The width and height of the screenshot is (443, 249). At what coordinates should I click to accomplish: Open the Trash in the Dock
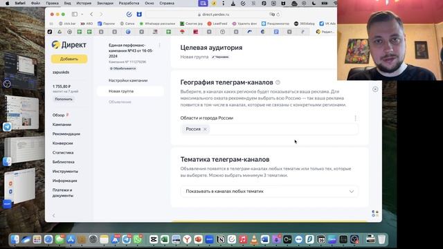pyautogui.click(x=381, y=239)
